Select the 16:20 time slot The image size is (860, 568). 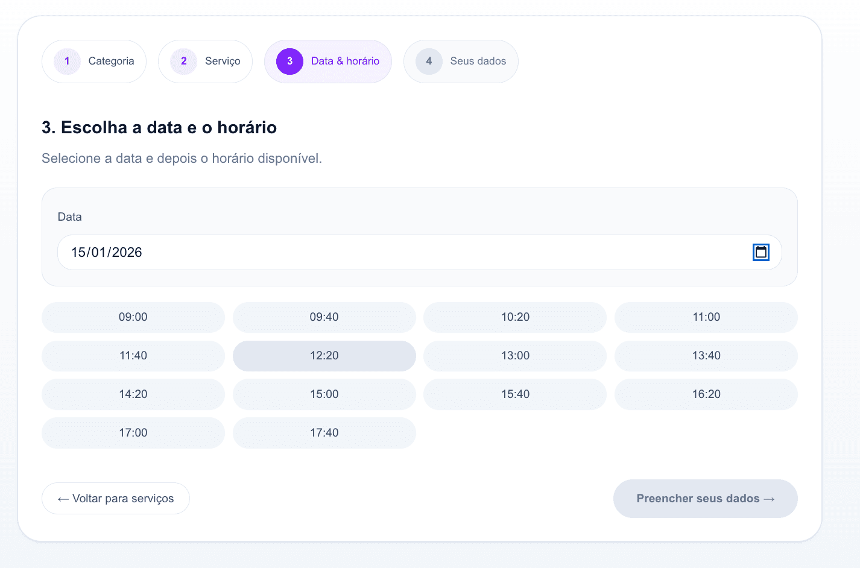point(706,394)
